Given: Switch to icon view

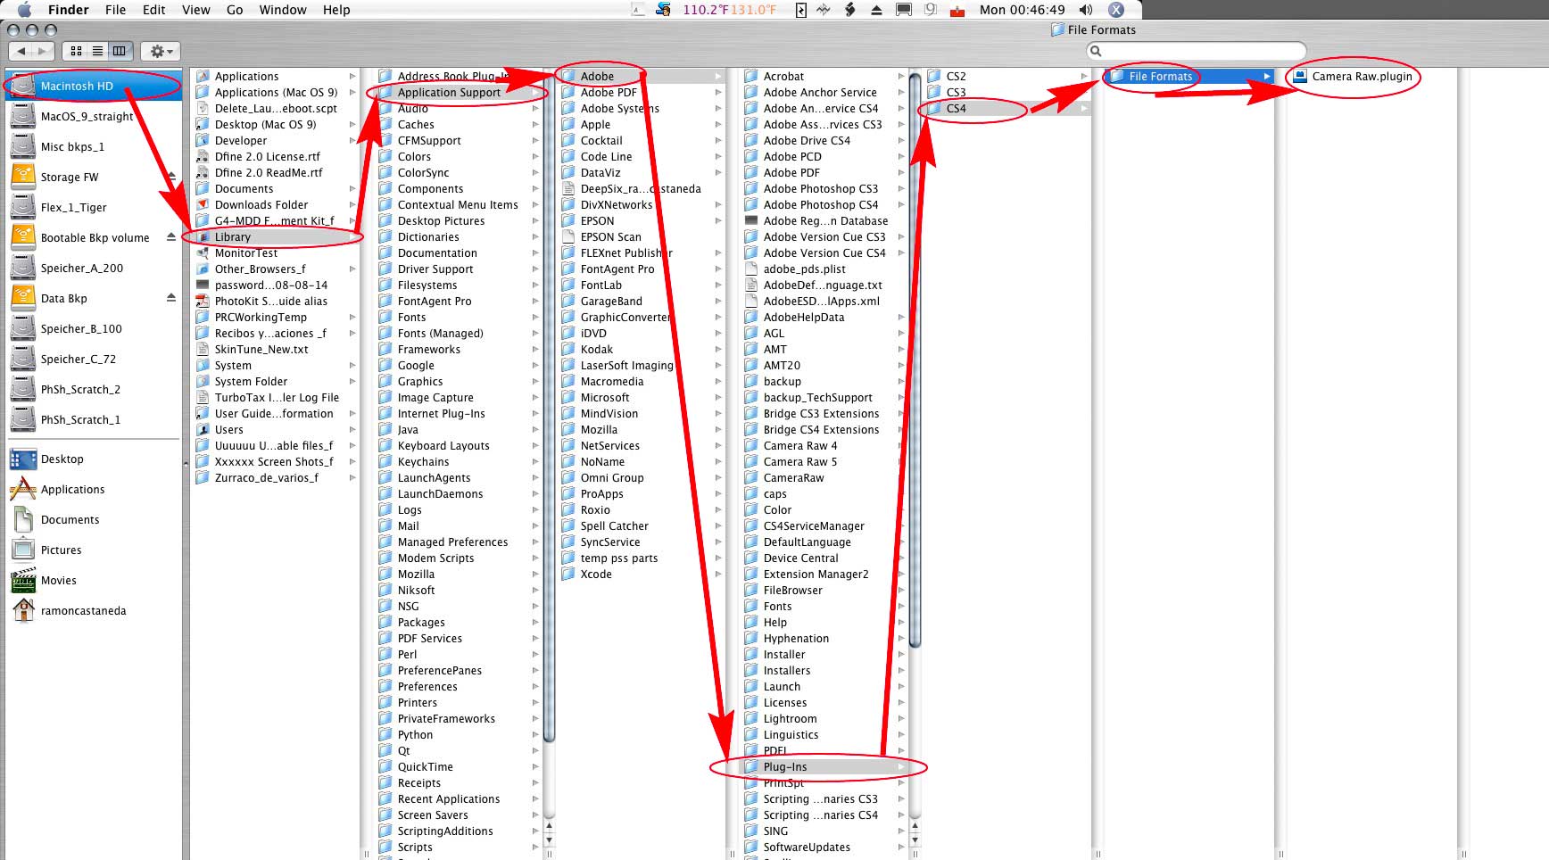Looking at the screenshot, I should 76,51.
